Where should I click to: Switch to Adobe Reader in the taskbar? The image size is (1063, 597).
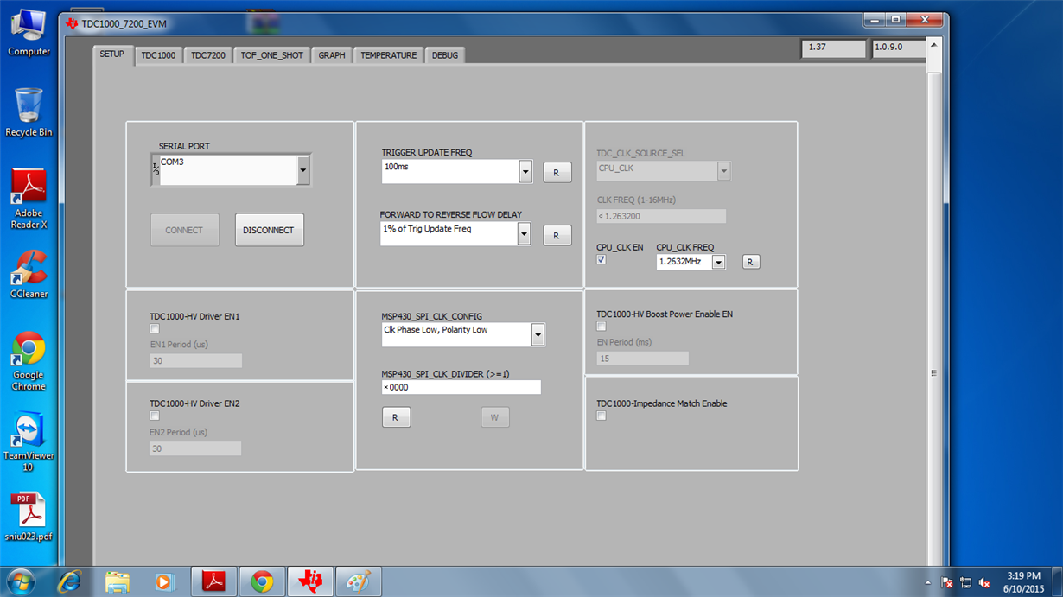coord(213,582)
